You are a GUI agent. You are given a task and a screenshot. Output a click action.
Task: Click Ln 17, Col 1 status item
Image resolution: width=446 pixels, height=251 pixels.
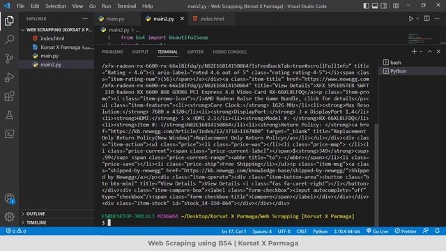[x=234, y=231]
